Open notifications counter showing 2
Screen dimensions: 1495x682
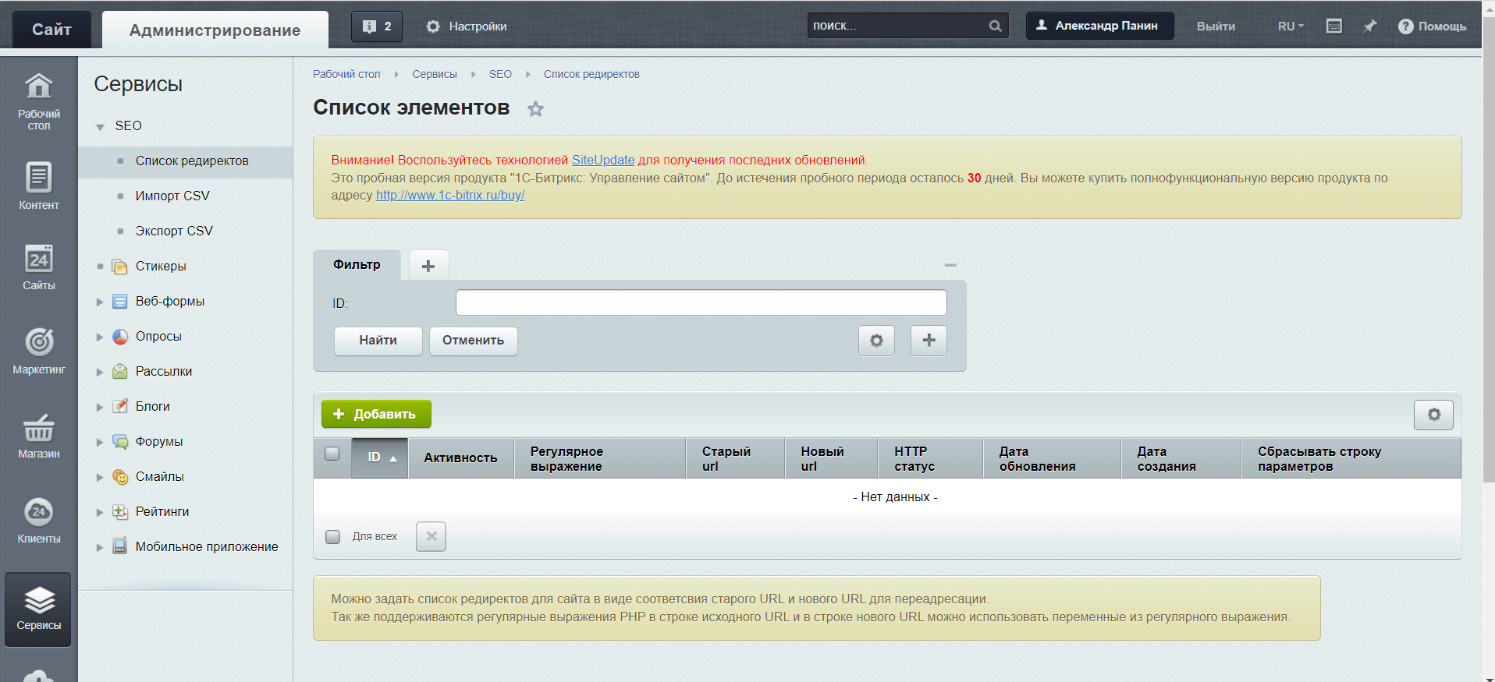tap(377, 27)
